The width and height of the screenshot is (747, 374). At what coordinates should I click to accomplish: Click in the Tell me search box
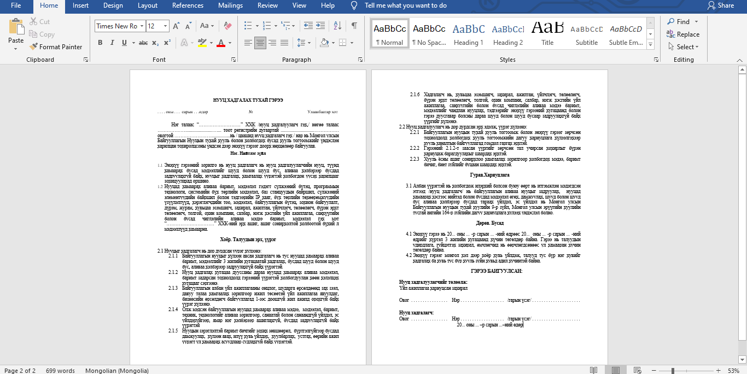tap(405, 5)
